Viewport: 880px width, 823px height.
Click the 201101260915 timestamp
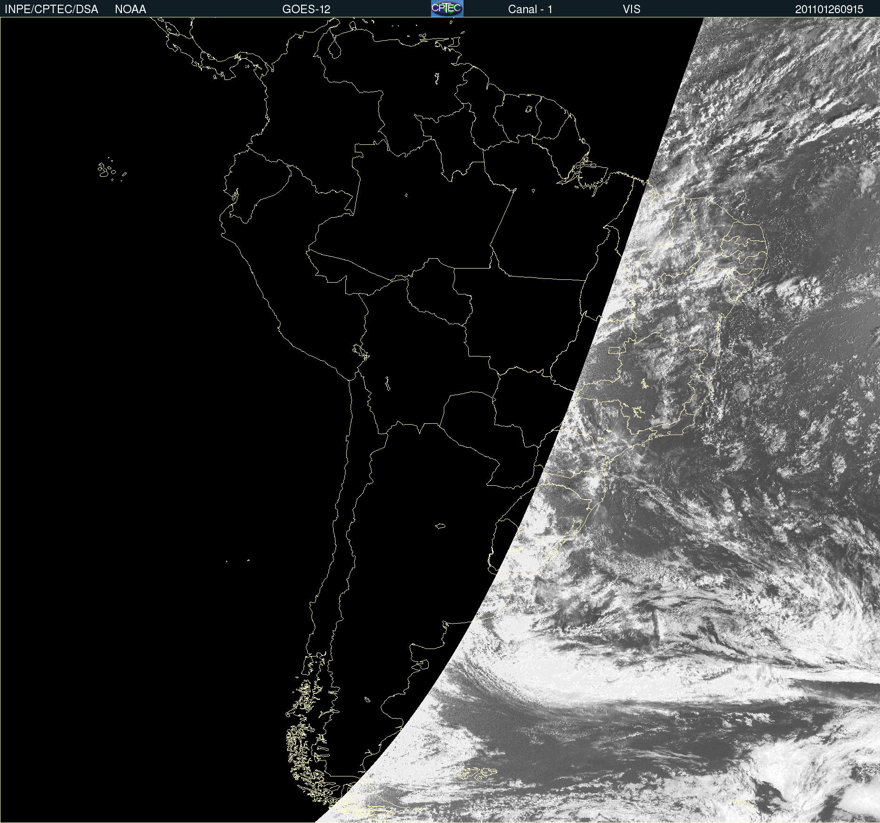pos(829,9)
